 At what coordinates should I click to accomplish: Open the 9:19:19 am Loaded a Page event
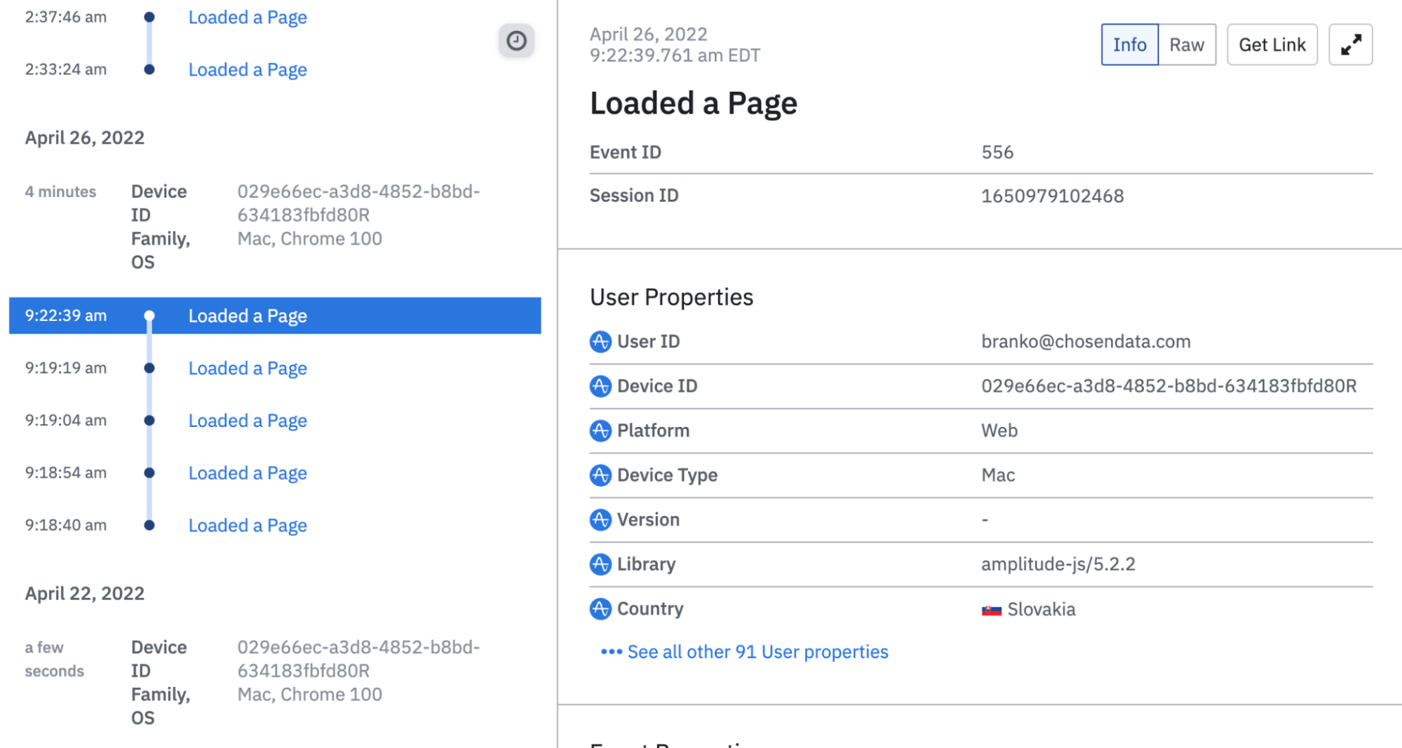coord(248,368)
